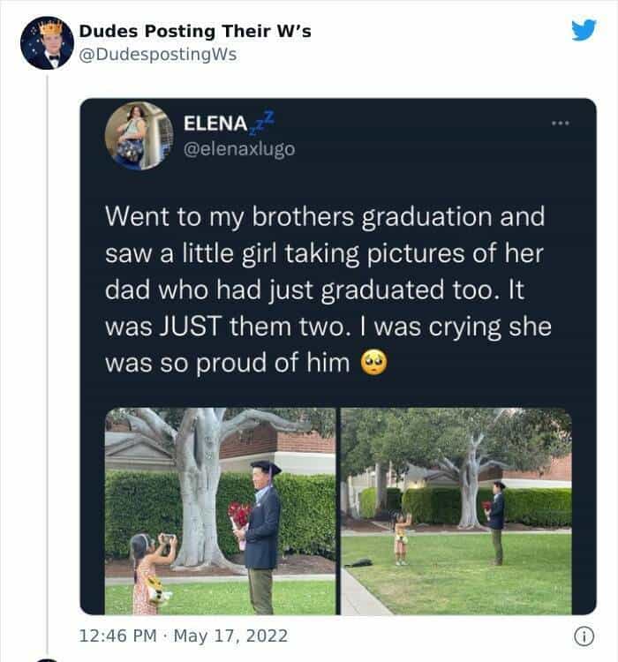Click the blue Twitter bird logo

[x=582, y=31]
